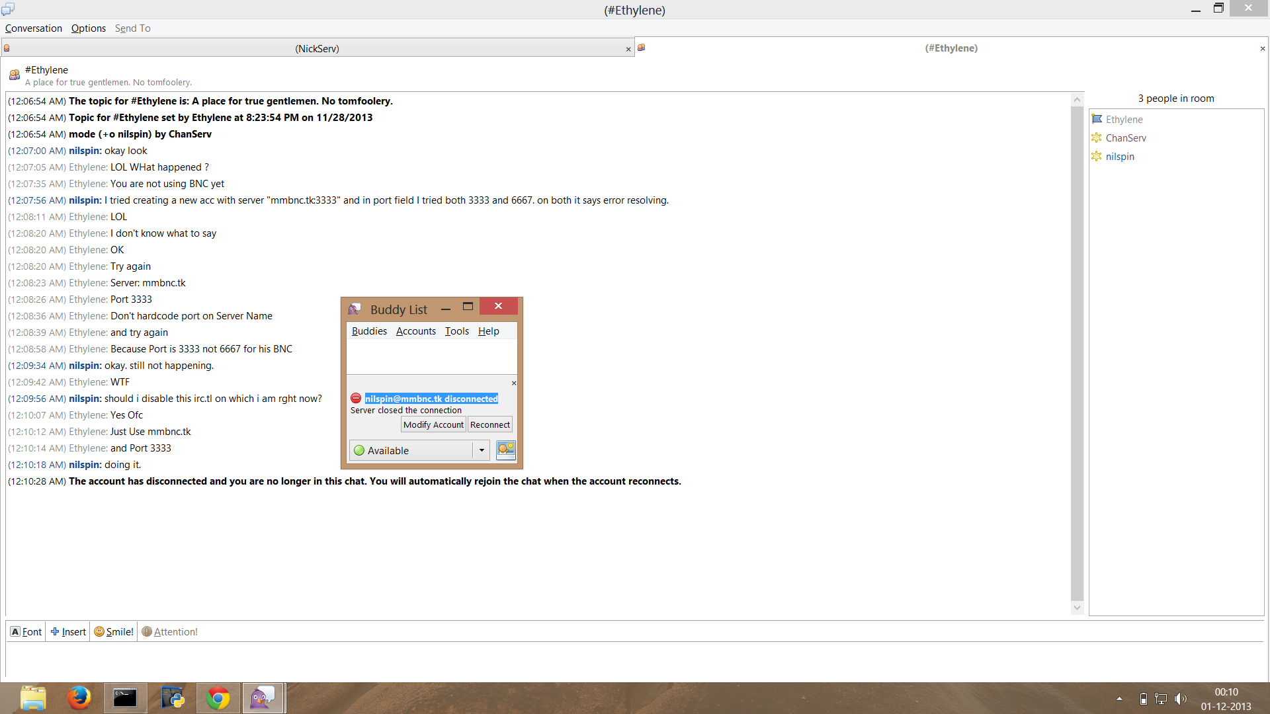The width and height of the screenshot is (1270, 714).
Task: Click the Attention! toolbar button
Action: click(x=170, y=632)
